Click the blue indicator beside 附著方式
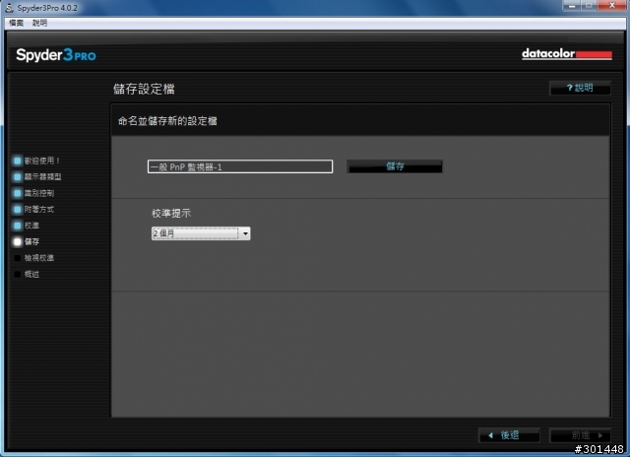 click(x=18, y=210)
